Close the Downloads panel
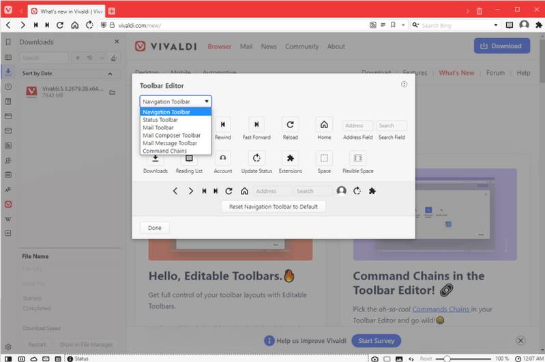Image resolution: width=545 pixels, height=362 pixels. [x=117, y=42]
